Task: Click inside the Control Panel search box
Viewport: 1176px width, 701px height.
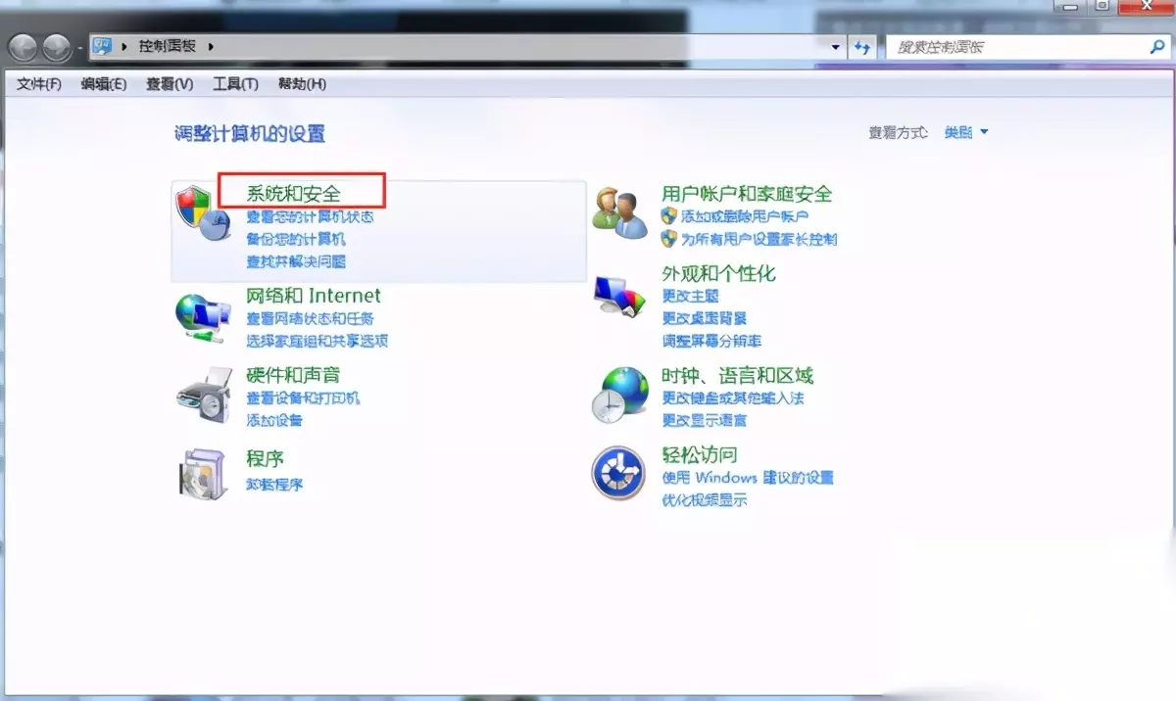Action: 1019,46
